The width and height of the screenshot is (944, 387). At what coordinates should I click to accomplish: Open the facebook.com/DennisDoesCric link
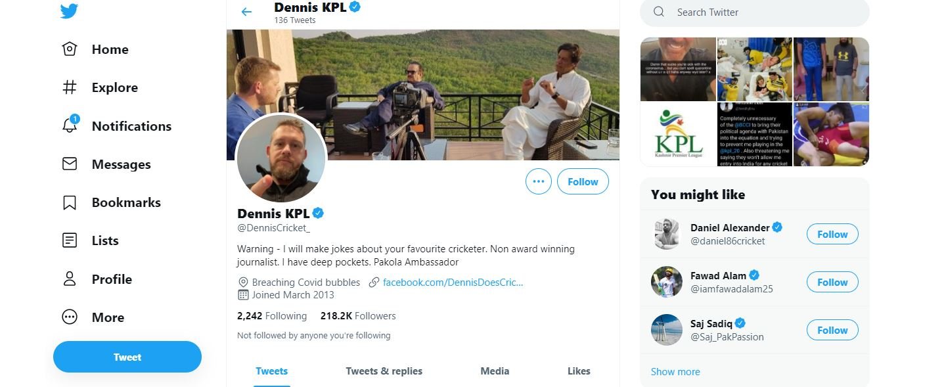pyautogui.click(x=453, y=282)
